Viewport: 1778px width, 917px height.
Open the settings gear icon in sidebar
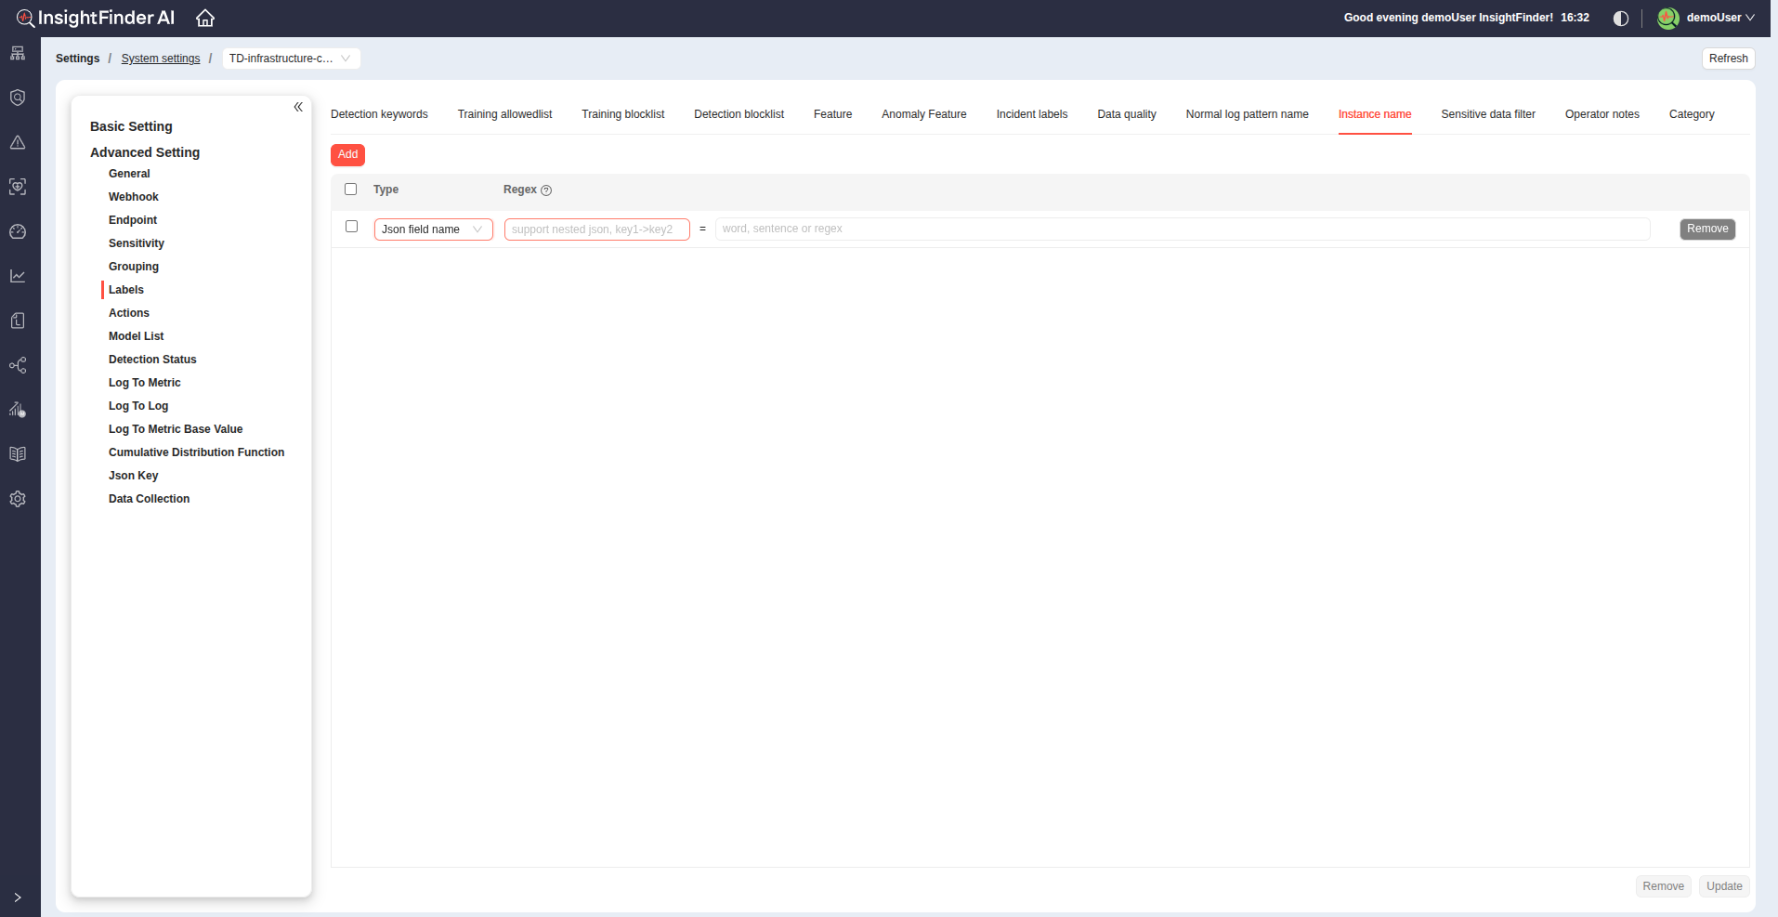[x=18, y=499]
